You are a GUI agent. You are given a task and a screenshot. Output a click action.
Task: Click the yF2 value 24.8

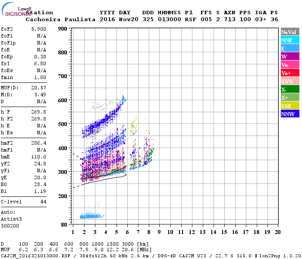pyautogui.click(x=40, y=164)
